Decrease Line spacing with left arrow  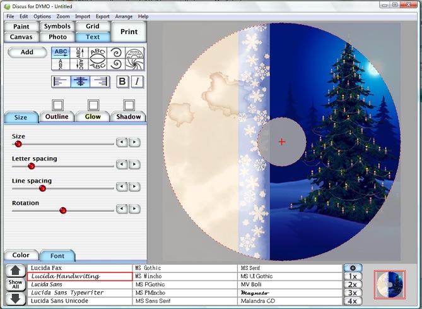[x=122, y=186]
